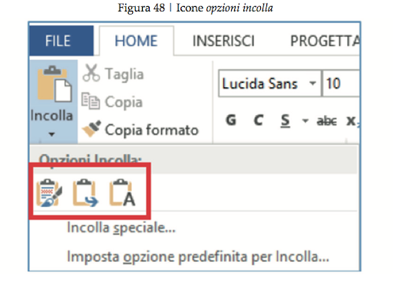Click the Copia command
This screenshot has height=285, width=393.
[x=112, y=102]
